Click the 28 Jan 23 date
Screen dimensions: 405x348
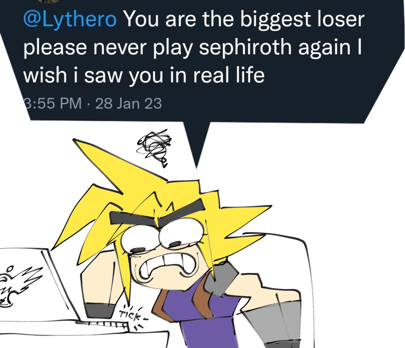(x=129, y=103)
